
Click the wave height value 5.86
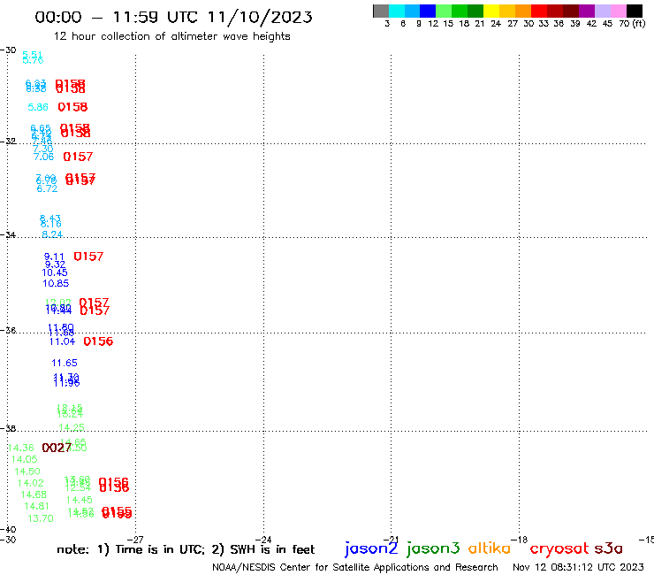[x=38, y=107]
